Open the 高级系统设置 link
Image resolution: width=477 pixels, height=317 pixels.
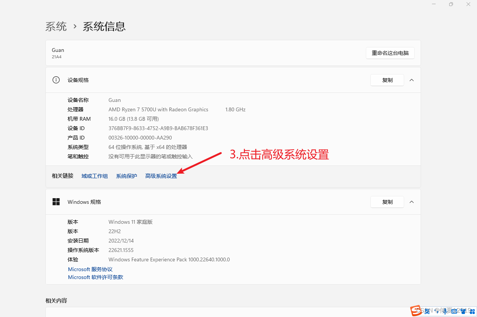click(161, 176)
